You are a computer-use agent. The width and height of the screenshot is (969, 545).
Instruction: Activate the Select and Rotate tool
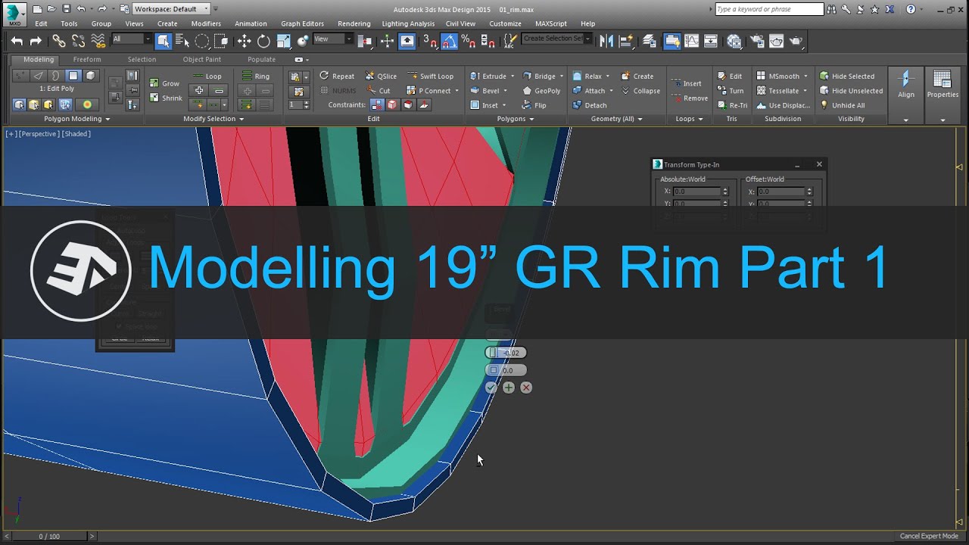click(x=263, y=41)
